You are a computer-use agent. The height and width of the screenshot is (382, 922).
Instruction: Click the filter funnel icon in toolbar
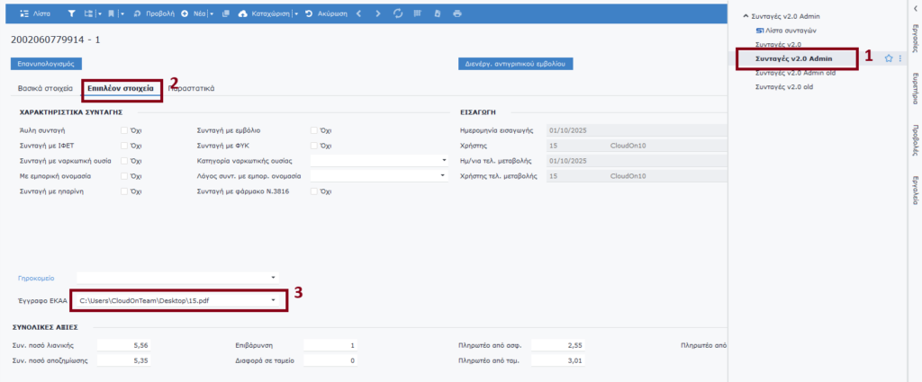click(72, 14)
